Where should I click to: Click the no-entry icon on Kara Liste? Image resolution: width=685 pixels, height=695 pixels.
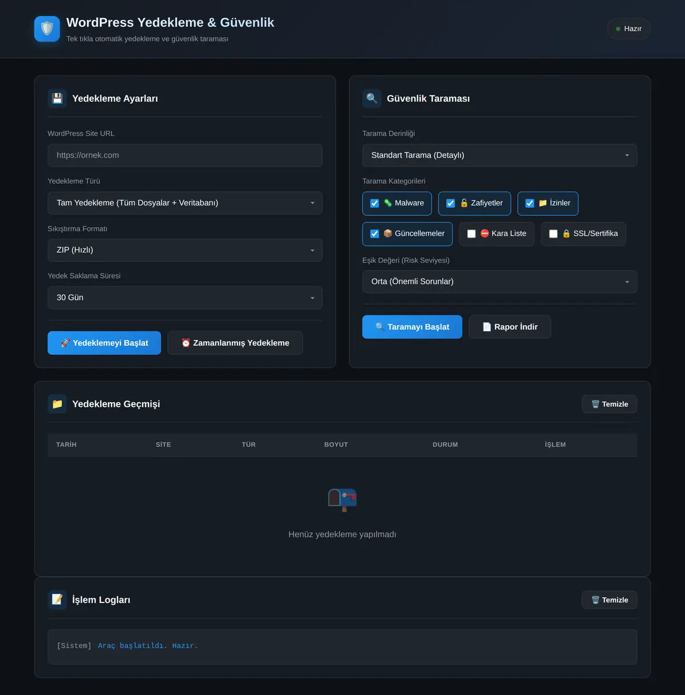[x=485, y=233]
